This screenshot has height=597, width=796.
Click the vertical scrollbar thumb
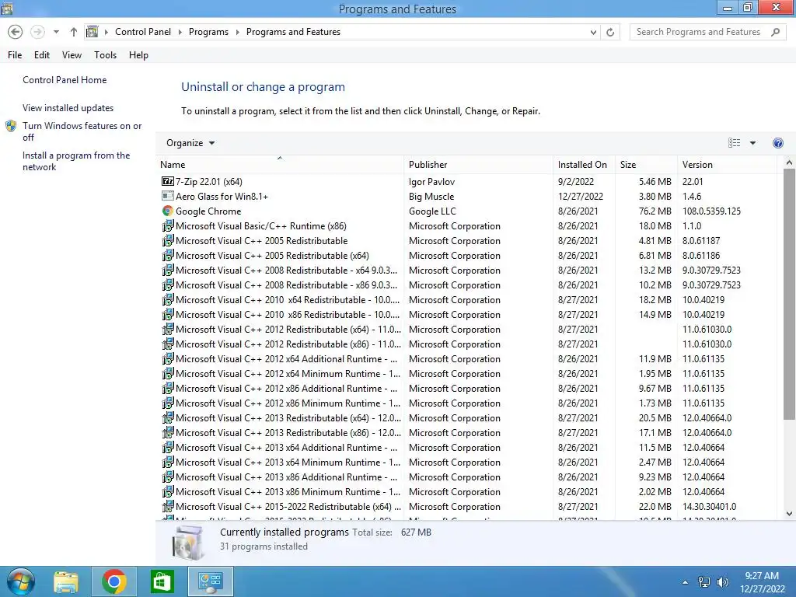[x=789, y=295]
